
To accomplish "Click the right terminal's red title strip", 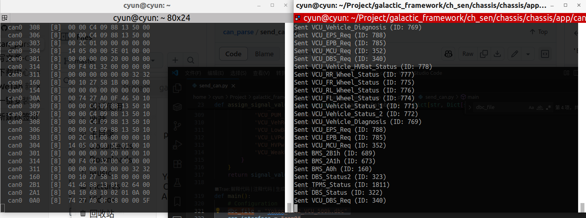I will point(439,18).
